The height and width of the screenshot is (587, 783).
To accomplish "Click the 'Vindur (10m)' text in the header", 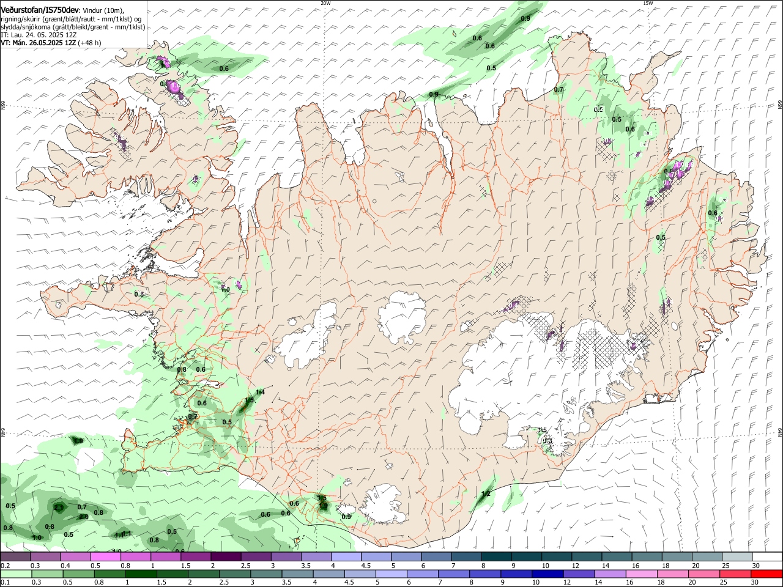I will coord(103,11).
